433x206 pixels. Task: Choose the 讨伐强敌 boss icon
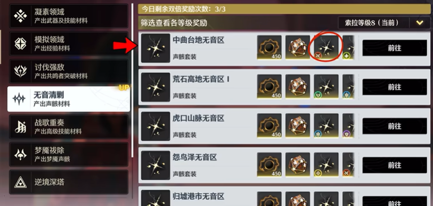pos(21,71)
